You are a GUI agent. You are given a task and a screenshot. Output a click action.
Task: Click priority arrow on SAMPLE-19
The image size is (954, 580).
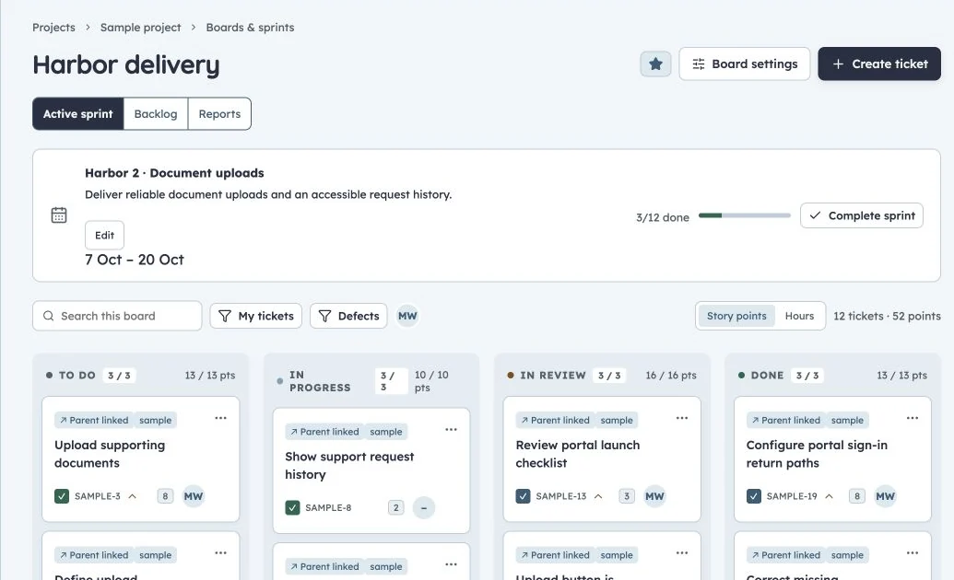(x=829, y=496)
